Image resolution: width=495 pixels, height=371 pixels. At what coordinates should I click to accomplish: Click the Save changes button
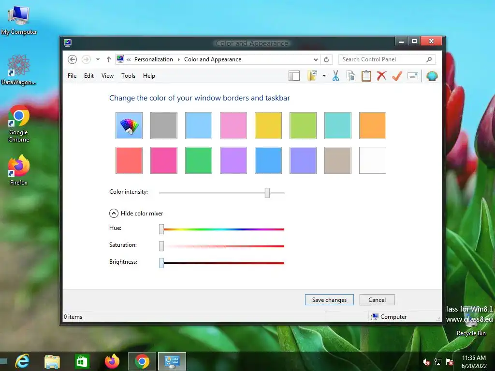(329, 300)
